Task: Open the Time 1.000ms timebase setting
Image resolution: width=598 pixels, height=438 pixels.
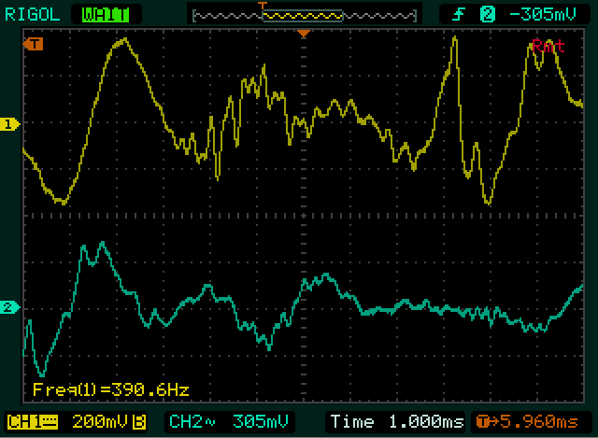Action: point(392,421)
